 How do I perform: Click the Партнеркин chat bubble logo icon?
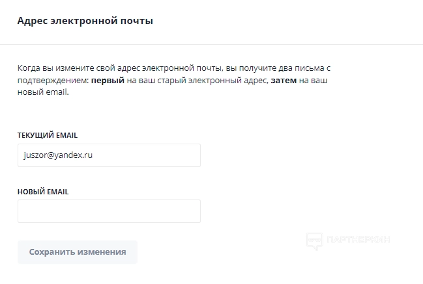pyautogui.click(x=314, y=241)
